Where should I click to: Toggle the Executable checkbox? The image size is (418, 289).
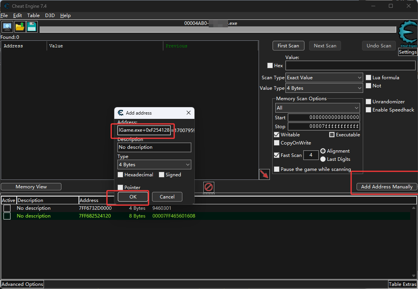(332, 134)
